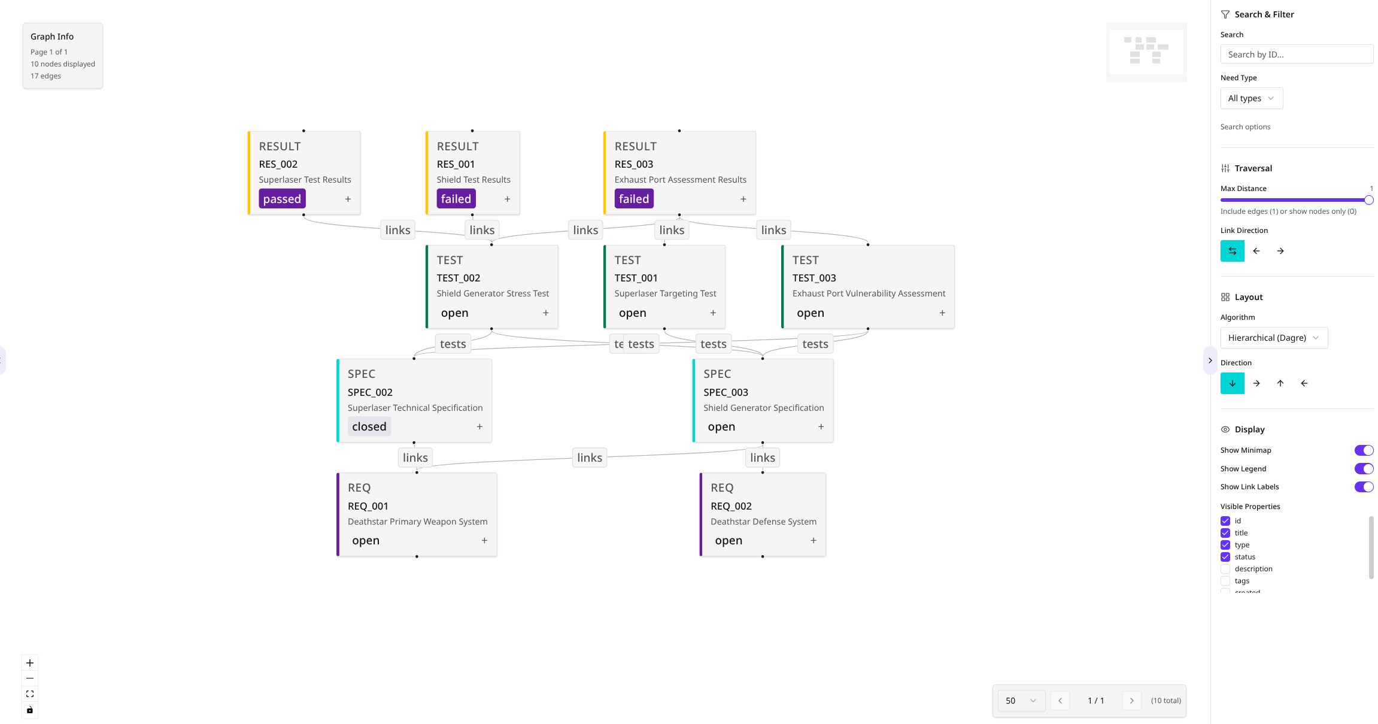Open the Algorithm dropdown showing Hierarchical (Dagre)
The height and width of the screenshot is (724, 1378).
point(1273,337)
